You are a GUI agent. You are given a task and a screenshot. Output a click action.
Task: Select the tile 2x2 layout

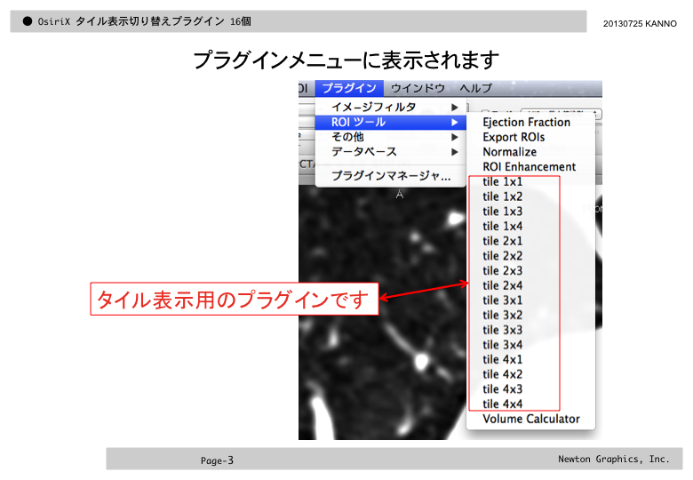click(x=502, y=256)
